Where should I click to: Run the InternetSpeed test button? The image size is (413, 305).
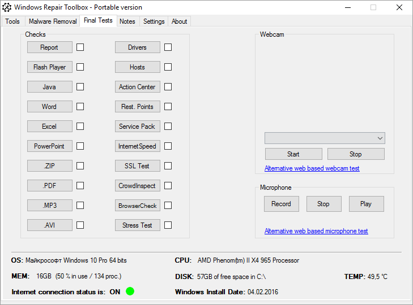coord(137,146)
